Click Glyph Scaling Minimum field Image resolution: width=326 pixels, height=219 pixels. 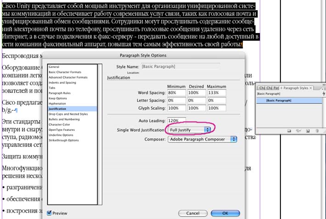tap(177, 108)
